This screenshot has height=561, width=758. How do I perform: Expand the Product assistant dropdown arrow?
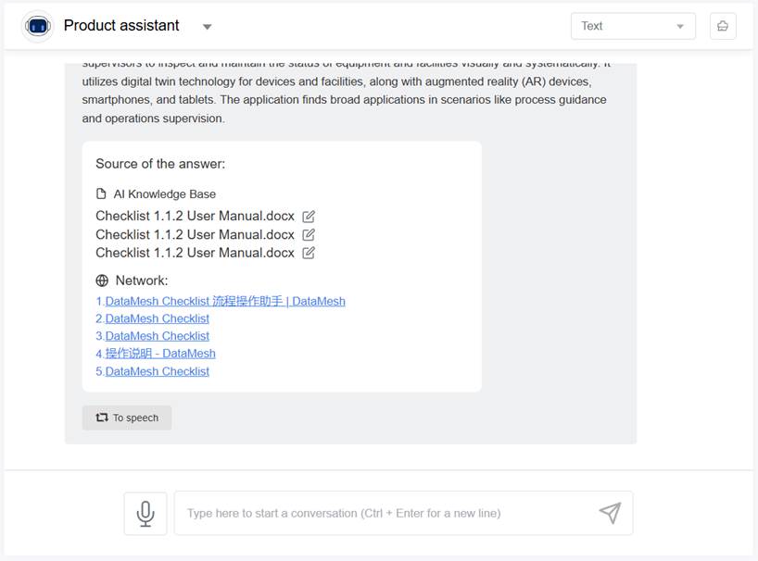tap(207, 27)
